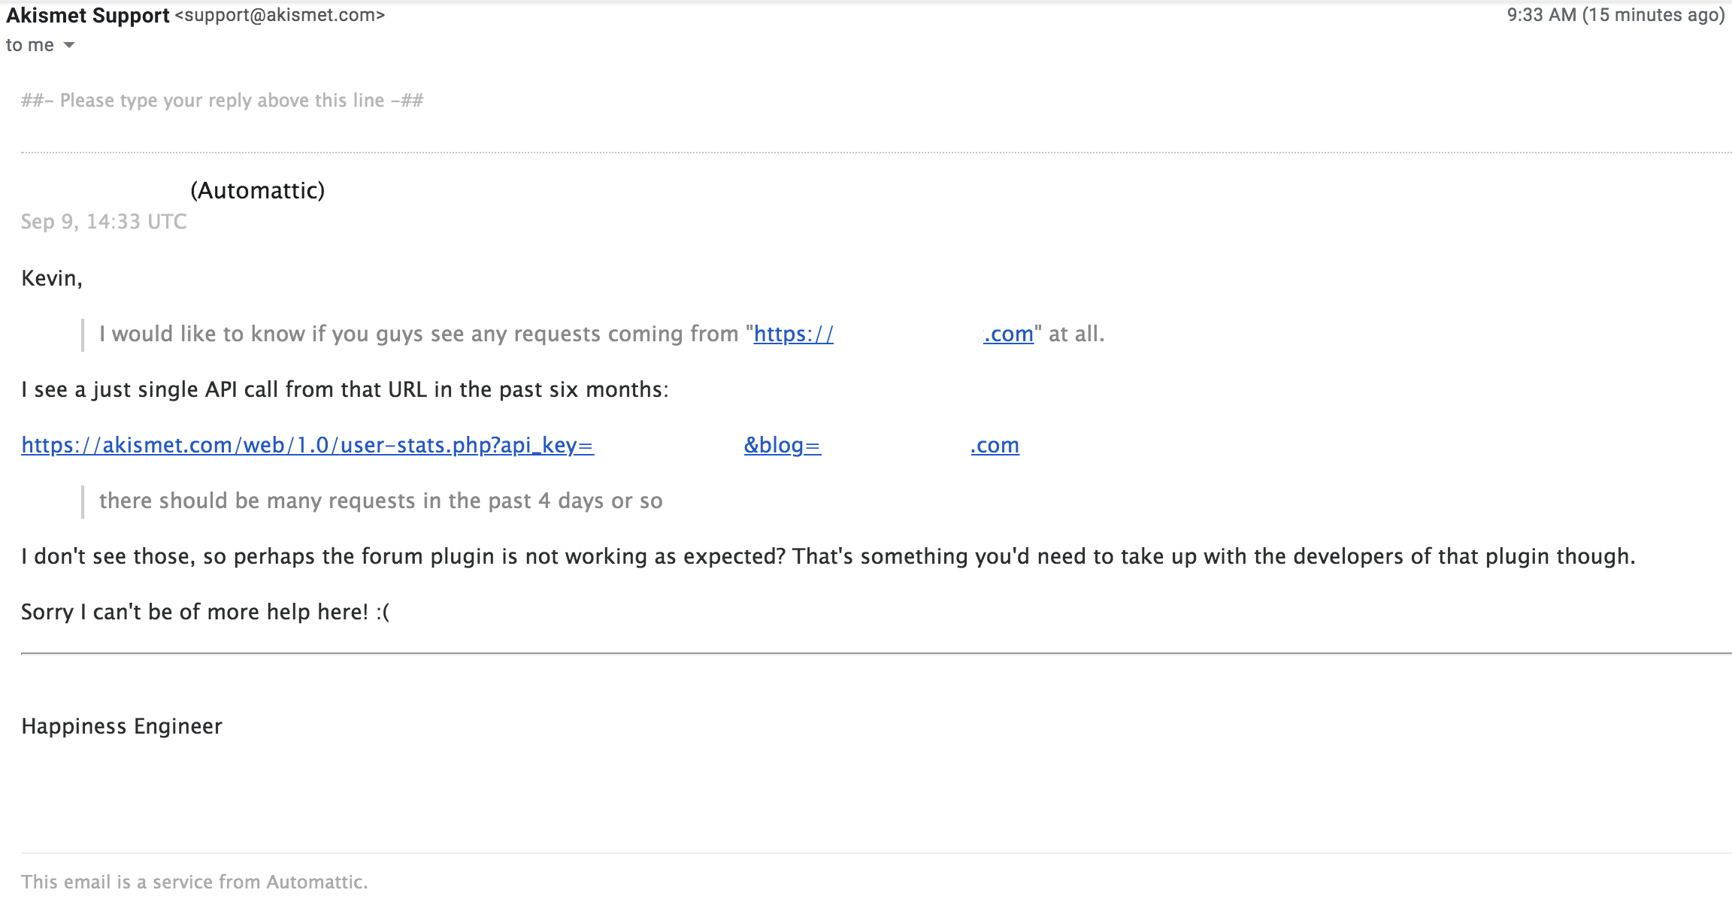This screenshot has height=911, width=1732.
Task: Click the quoted 'there should be many requests' line
Action: [x=381, y=501]
